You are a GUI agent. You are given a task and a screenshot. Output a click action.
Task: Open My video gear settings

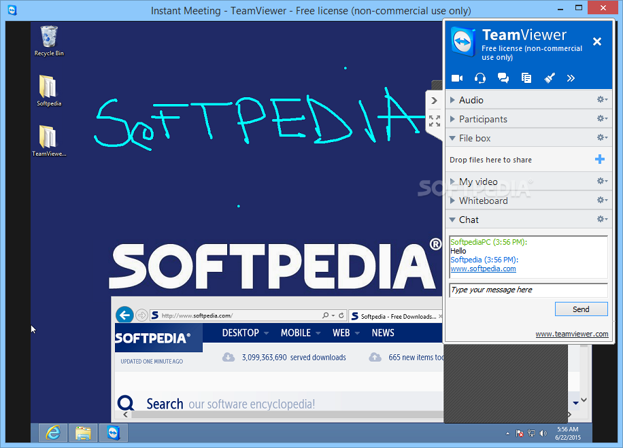click(x=602, y=181)
